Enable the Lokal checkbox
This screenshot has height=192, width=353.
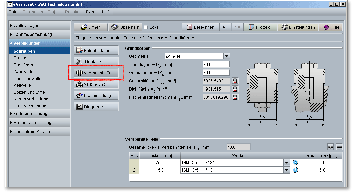(146, 27)
